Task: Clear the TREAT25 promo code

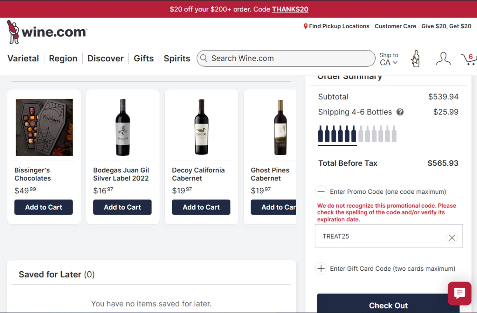Action: coord(452,237)
